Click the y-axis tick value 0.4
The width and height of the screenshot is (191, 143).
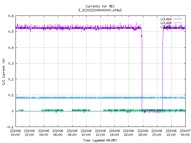point(11,48)
